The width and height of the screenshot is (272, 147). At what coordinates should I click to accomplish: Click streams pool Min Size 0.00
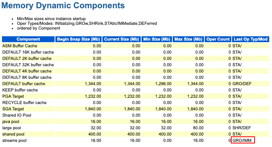167,141
